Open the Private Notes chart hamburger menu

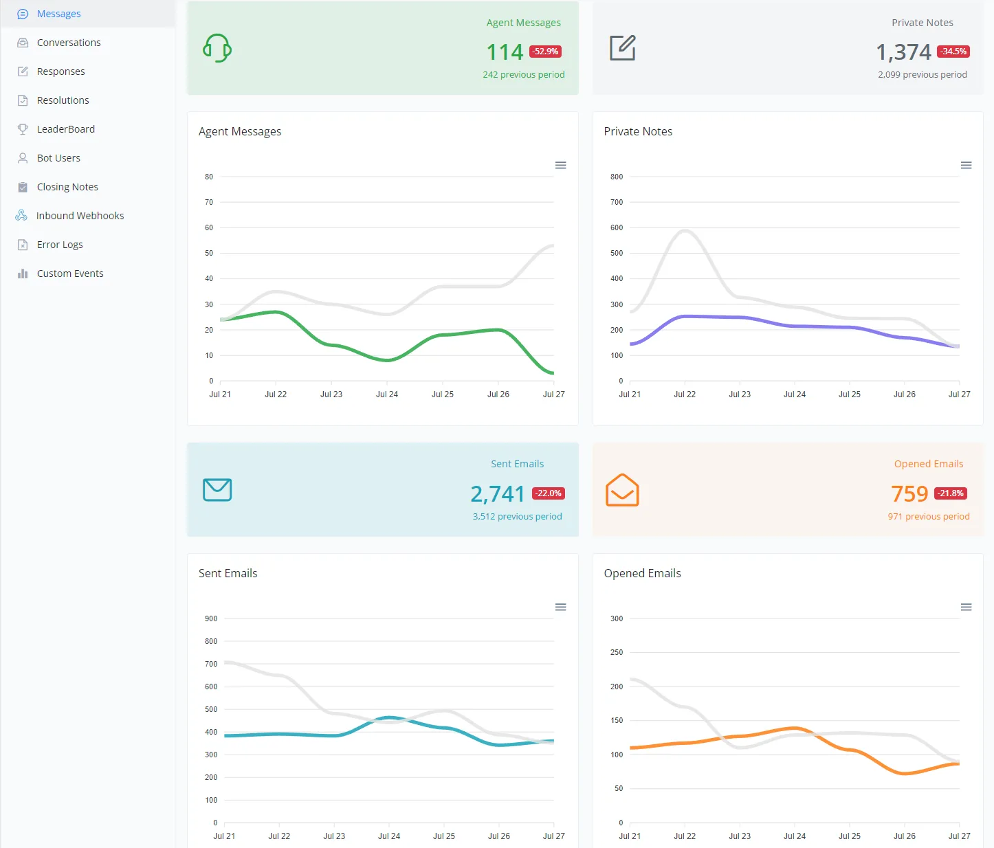pyautogui.click(x=967, y=165)
